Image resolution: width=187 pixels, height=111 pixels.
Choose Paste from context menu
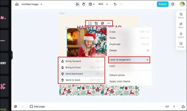(129, 38)
